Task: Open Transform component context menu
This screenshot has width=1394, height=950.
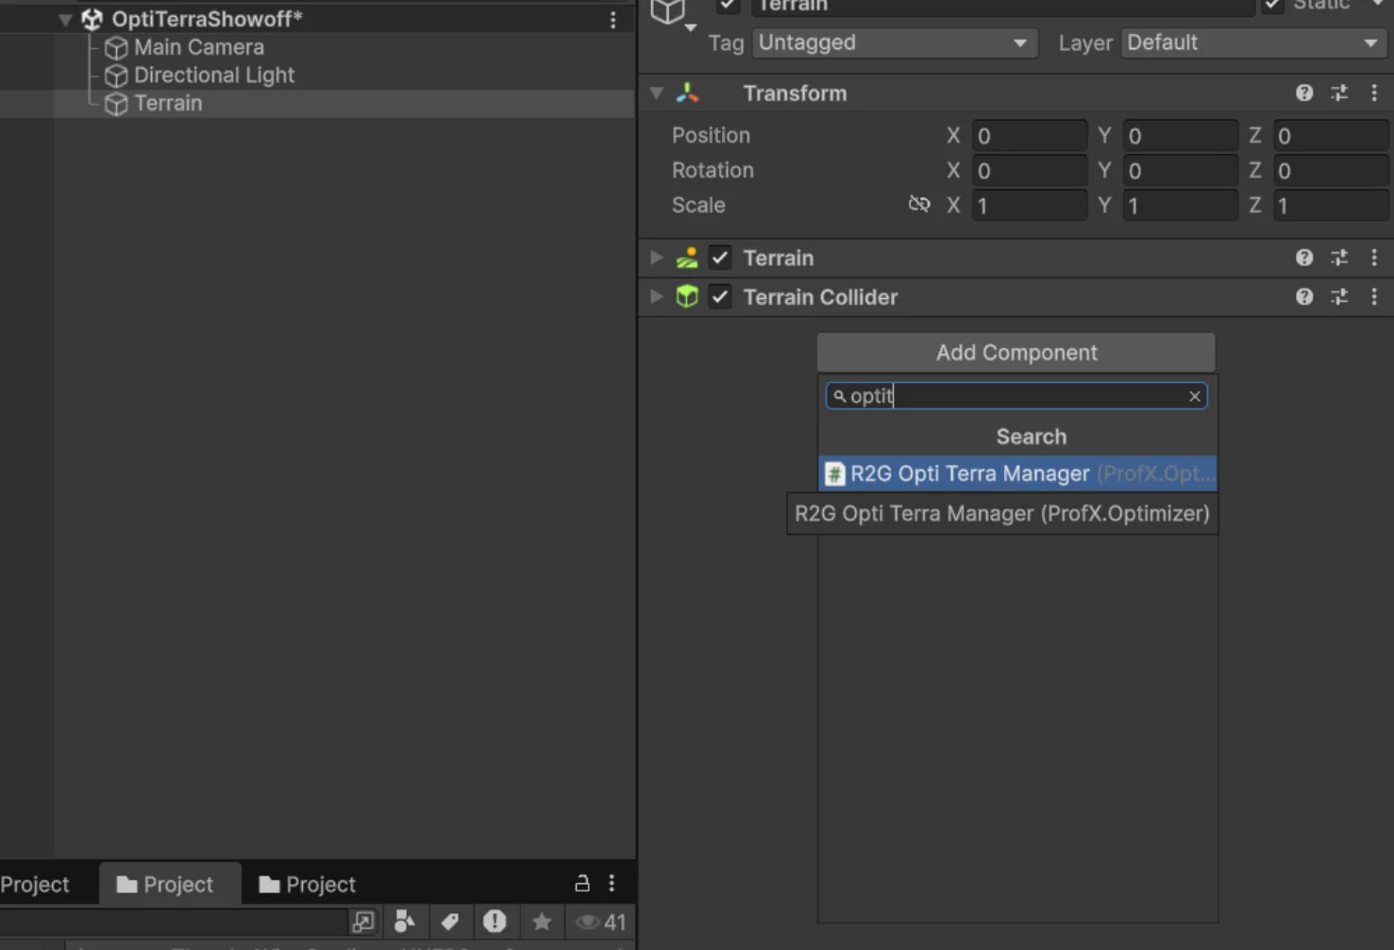Action: pos(1374,92)
